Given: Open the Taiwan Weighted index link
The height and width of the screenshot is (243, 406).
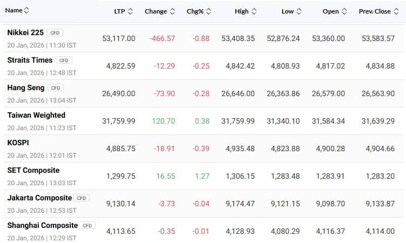Looking at the screenshot, I should coord(36,116).
